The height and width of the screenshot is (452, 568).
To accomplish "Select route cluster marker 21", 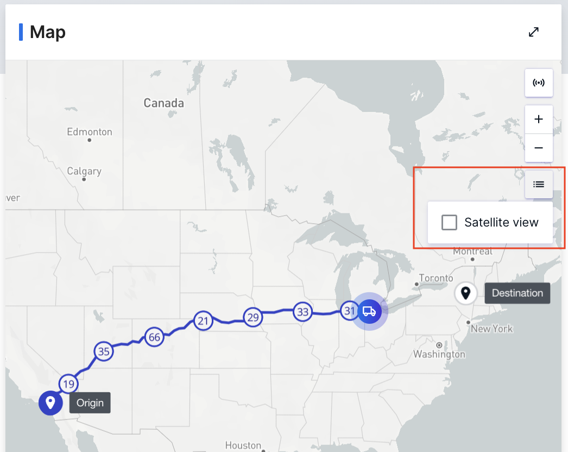I will pos(203,321).
